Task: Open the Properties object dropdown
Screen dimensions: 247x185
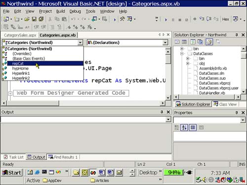Action: (x=243, y=120)
